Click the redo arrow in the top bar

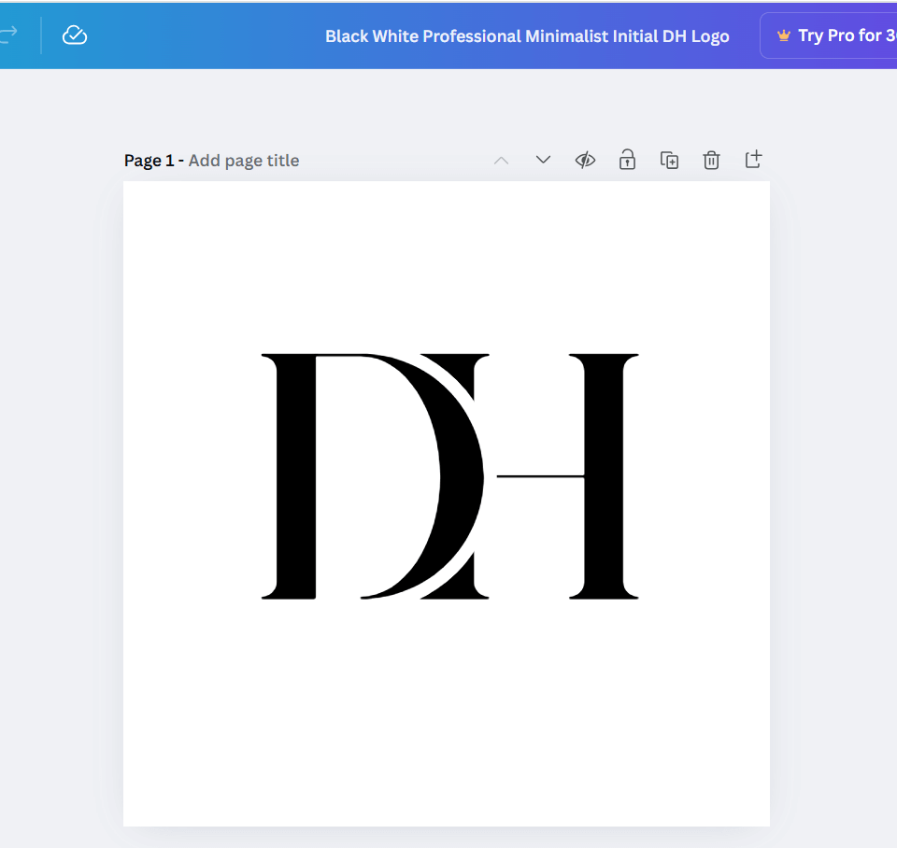(8, 35)
